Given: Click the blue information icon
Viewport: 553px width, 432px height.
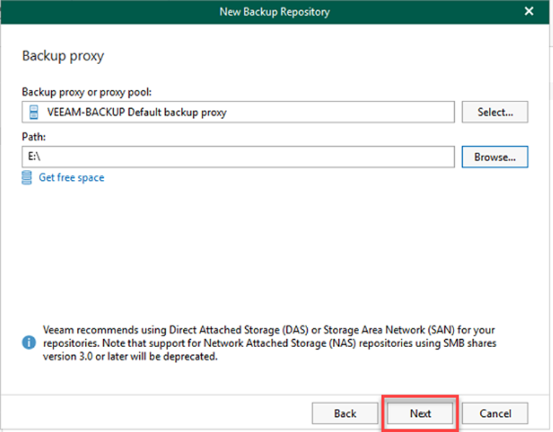Looking at the screenshot, I should (x=28, y=343).
